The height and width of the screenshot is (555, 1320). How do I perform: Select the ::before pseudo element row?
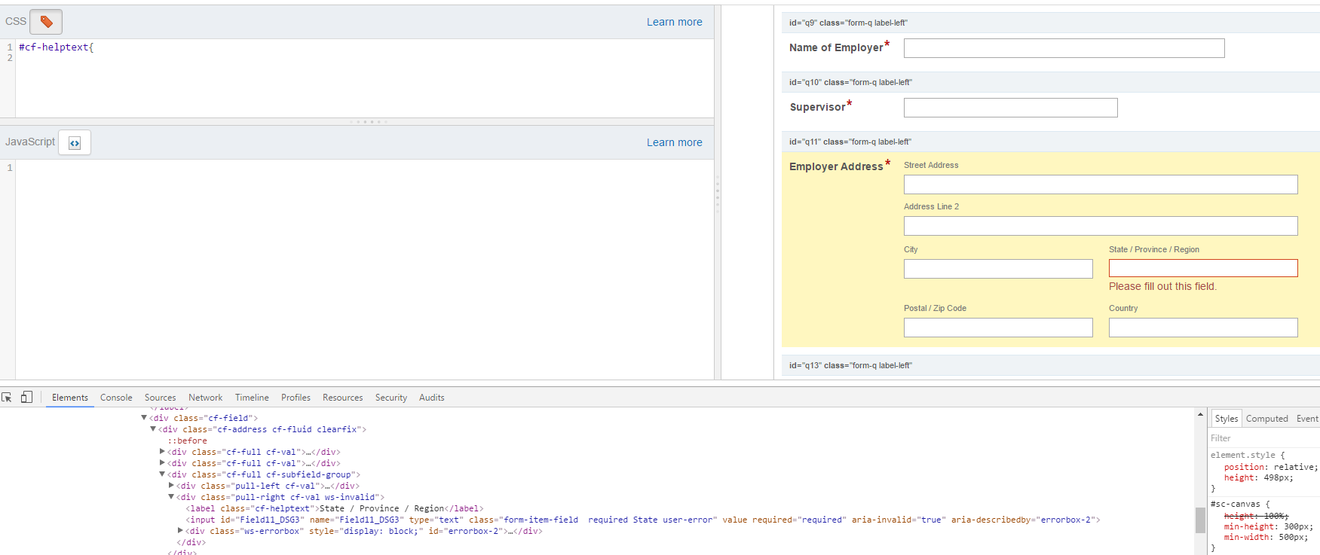[187, 441]
